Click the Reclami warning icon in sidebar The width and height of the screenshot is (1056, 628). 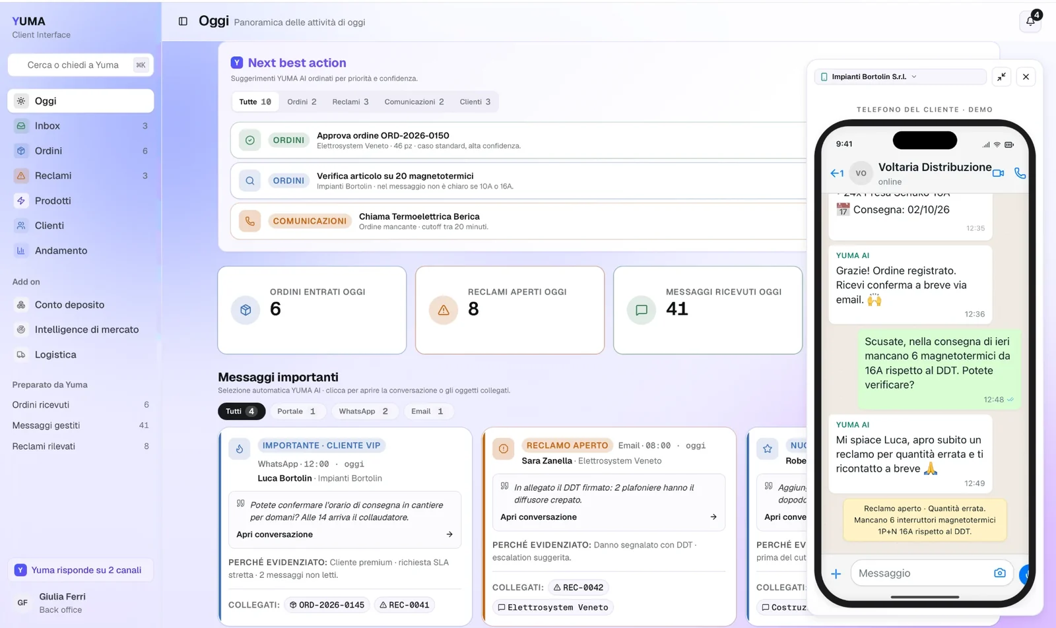pos(21,176)
